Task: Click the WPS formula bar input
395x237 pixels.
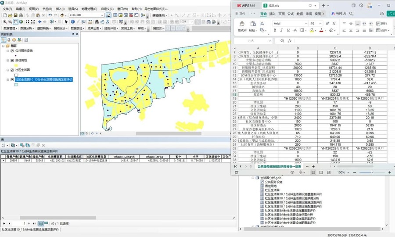Action: 344,41
